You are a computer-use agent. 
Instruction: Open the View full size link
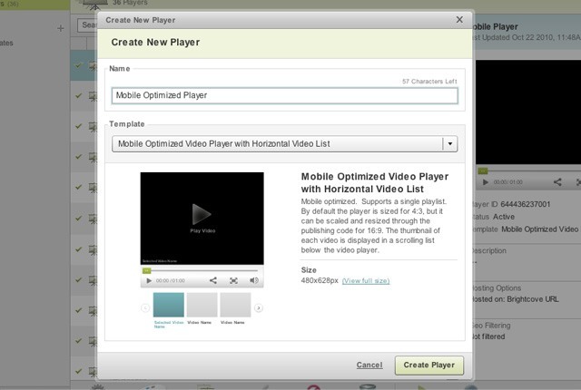pos(366,281)
